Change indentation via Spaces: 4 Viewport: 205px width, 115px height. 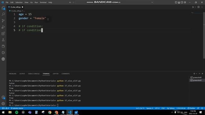click(x=150, y=108)
